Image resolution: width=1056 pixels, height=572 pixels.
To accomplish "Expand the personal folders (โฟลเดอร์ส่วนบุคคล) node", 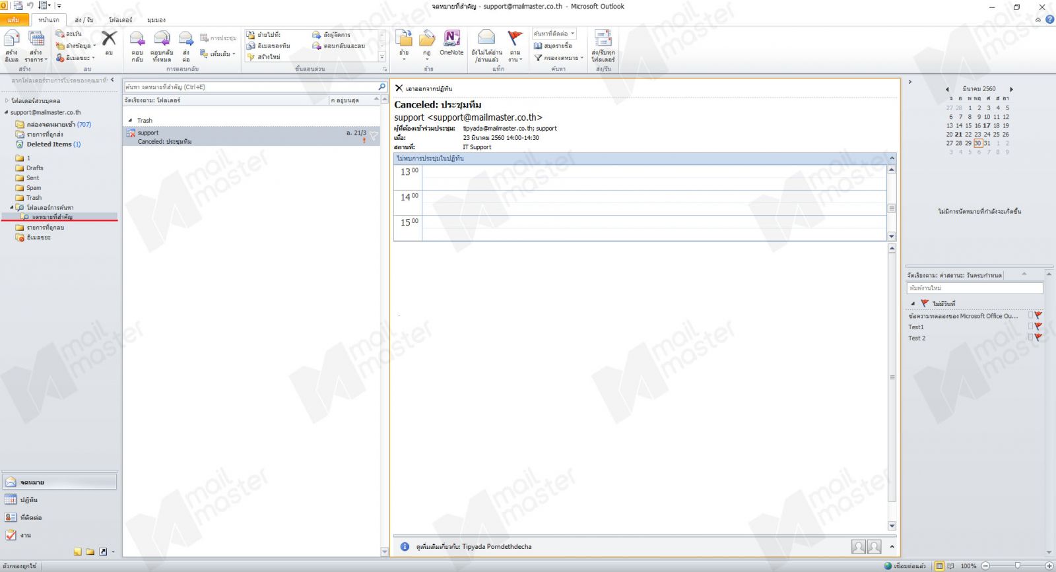I will pyautogui.click(x=7, y=101).
